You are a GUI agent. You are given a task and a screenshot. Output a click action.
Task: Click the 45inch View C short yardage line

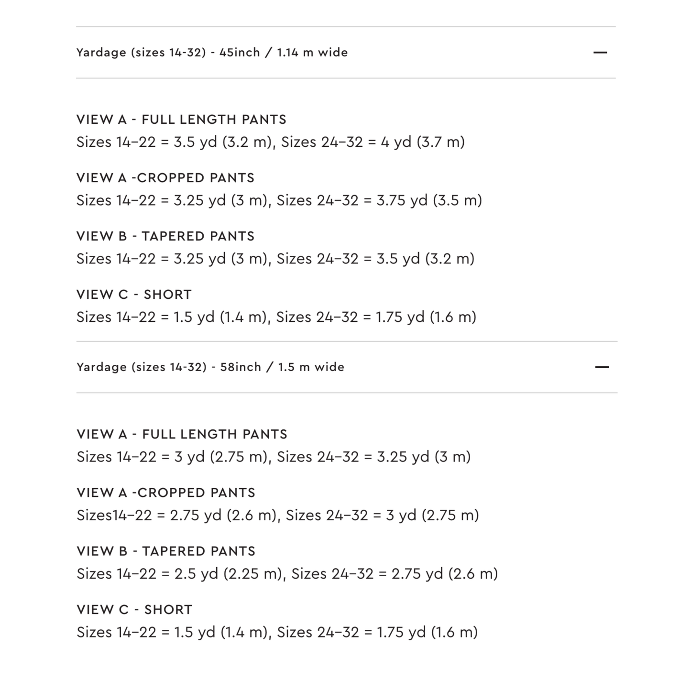tap(276, 317)
